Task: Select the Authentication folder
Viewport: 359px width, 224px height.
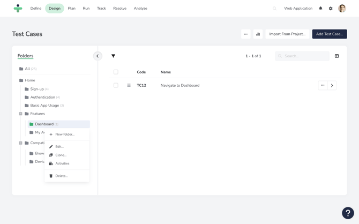Action: (42, 97)
